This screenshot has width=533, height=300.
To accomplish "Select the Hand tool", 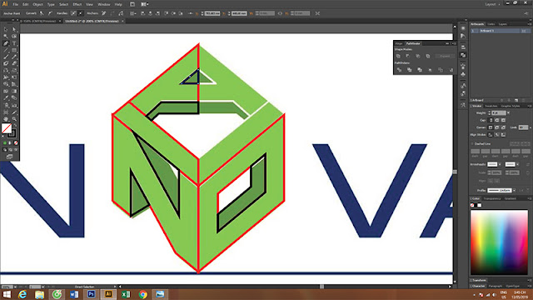I will tap(6, 119).
